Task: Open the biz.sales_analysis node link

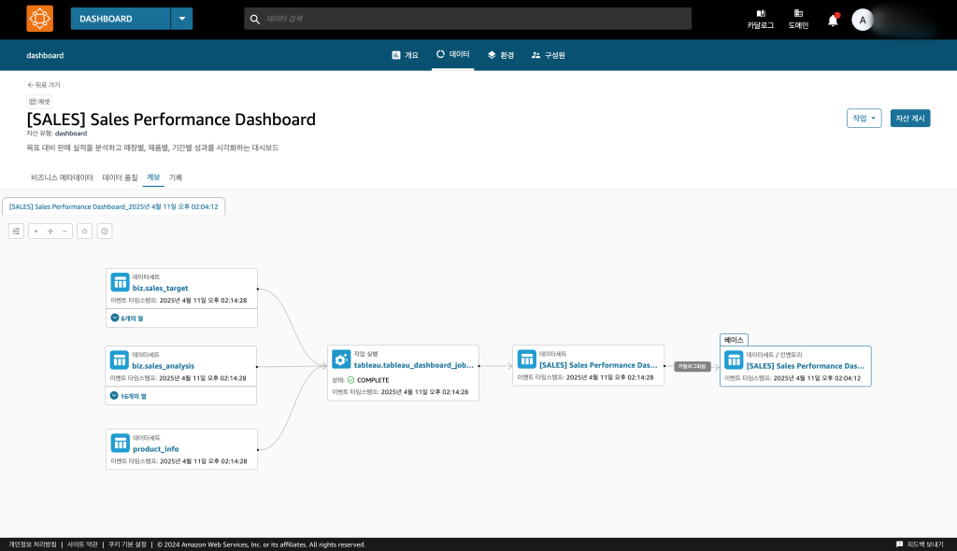Action: (163, 366)
